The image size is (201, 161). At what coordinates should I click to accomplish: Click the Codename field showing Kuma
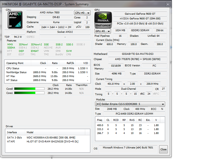pyautogui.click(x=56, y=22)
